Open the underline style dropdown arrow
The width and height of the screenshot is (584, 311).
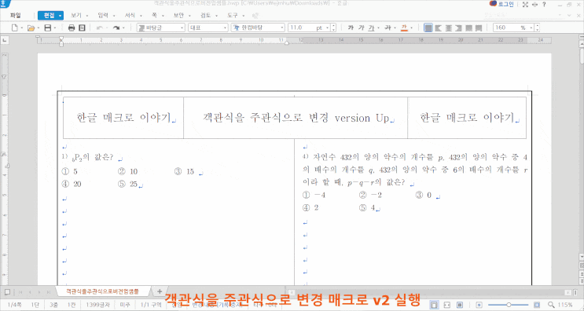[378, 28]
